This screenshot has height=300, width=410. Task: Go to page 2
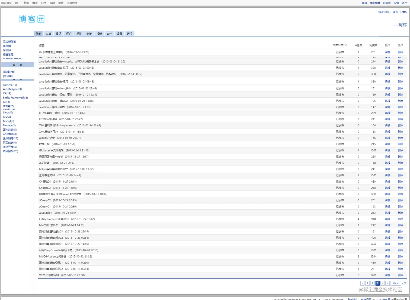point(372,283)
